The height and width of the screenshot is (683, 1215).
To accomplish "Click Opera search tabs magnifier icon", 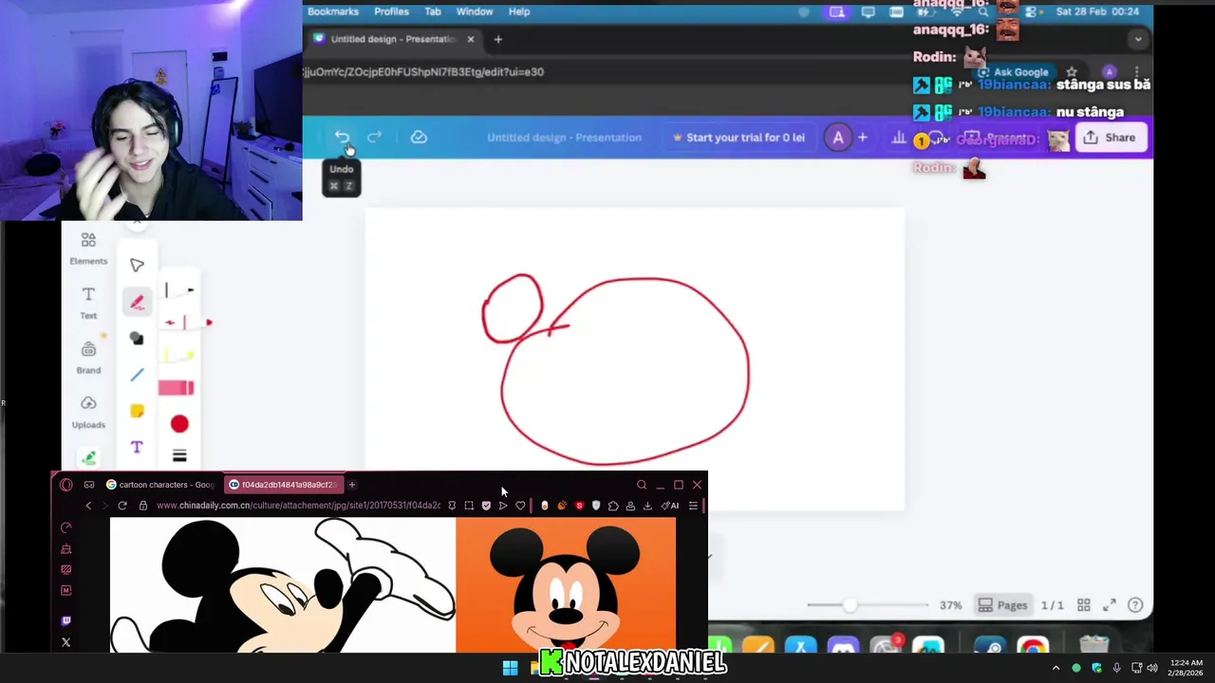I will (x=642, y=485).
